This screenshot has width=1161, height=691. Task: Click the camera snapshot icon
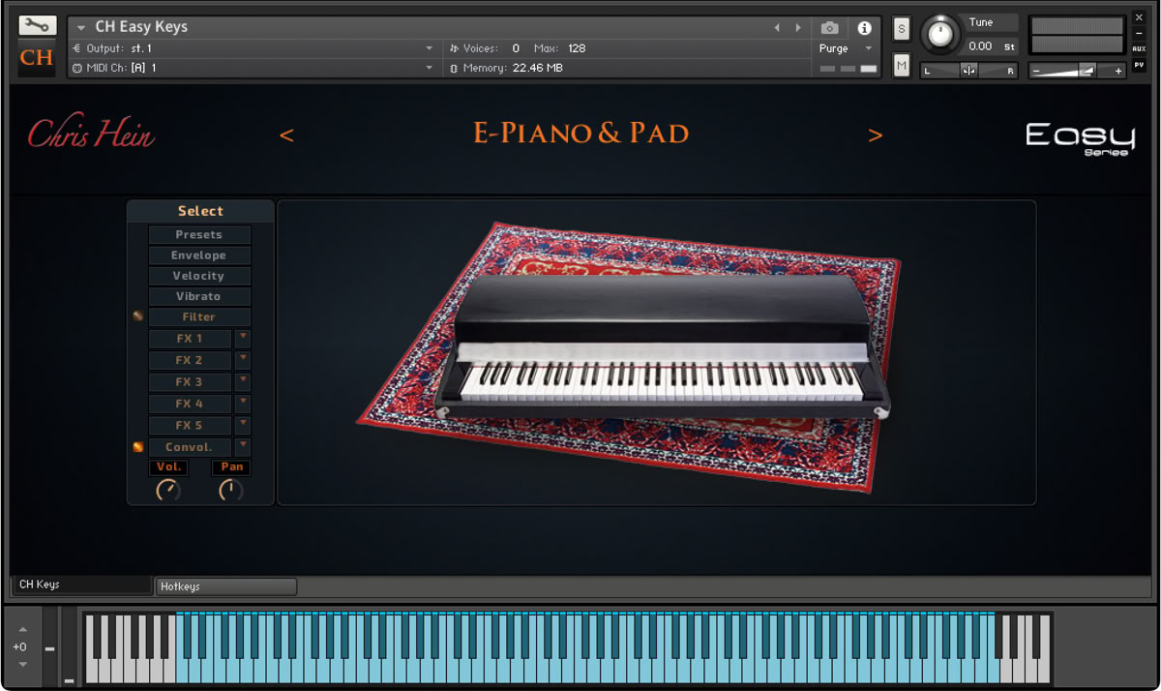coord(829,28)
